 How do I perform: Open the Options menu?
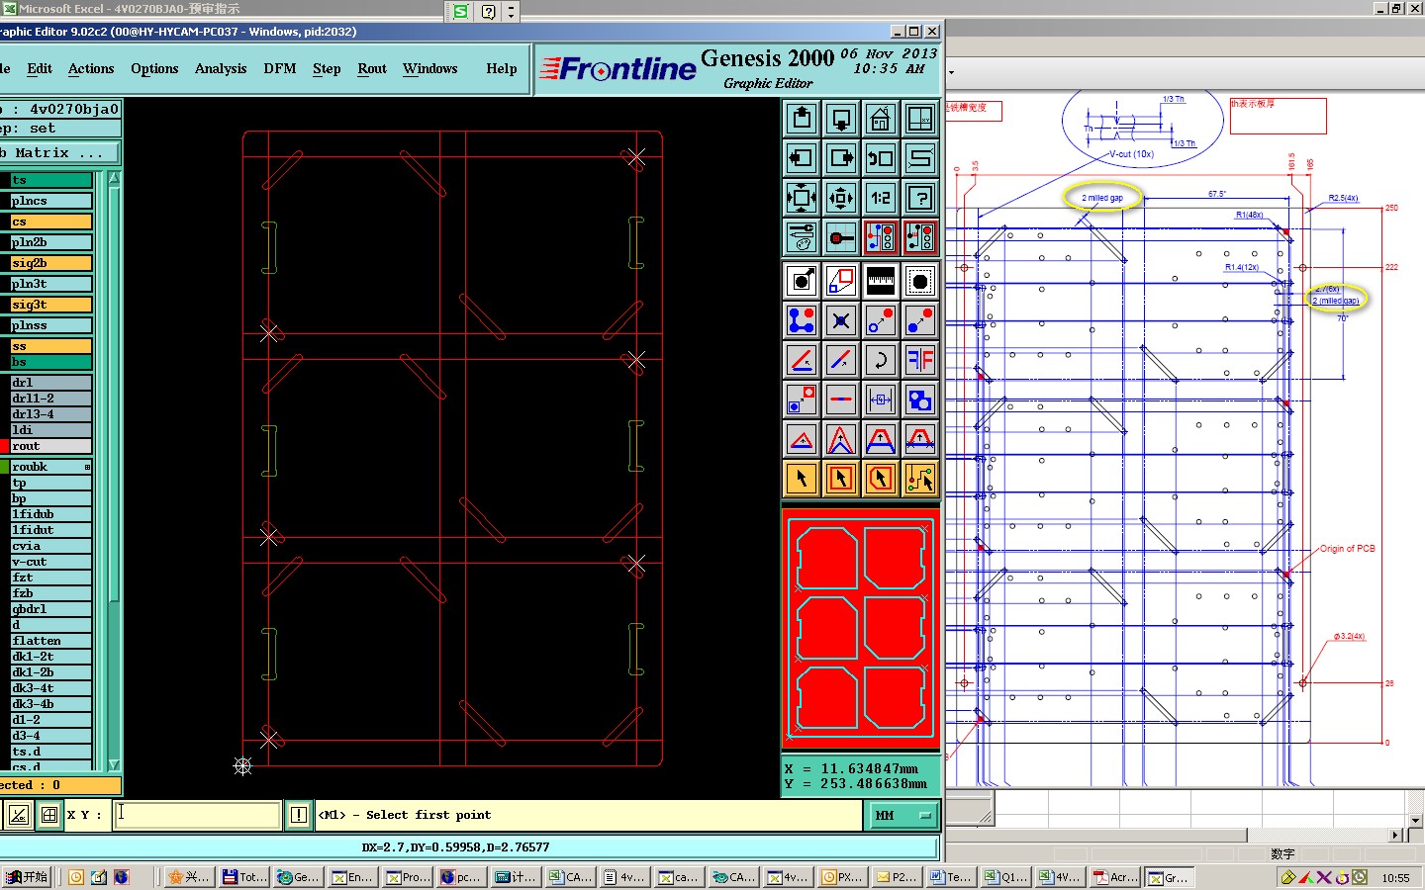point(154,68)
